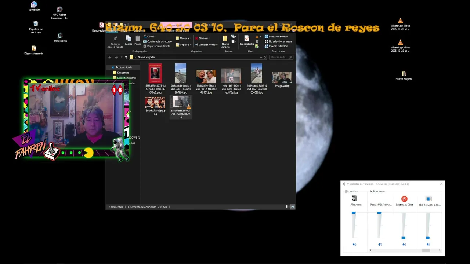Select the ssstwitter.com mp4 video file
This screenshot has height=264, width=470.
(181, 107)
